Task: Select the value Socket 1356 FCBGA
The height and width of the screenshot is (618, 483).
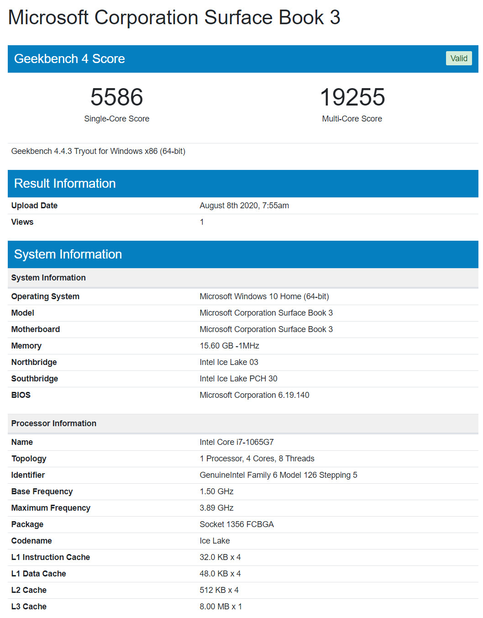Action: 236,524
